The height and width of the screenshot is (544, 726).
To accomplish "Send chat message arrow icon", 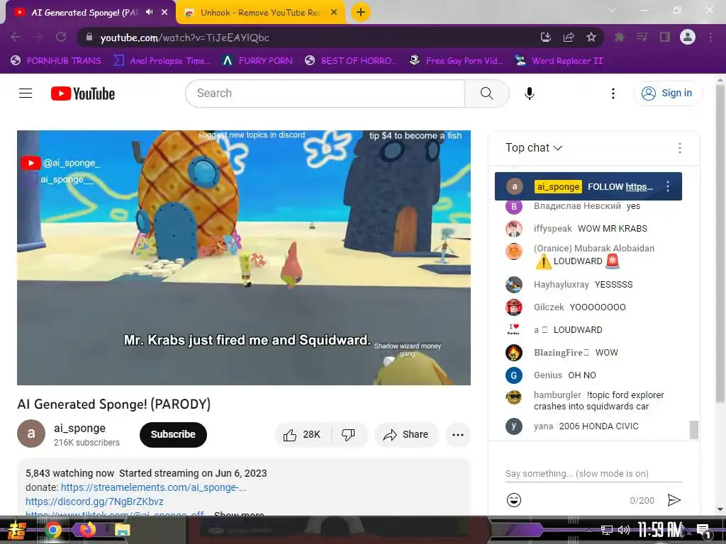I will pyautogui.click(x=674, y=500).
